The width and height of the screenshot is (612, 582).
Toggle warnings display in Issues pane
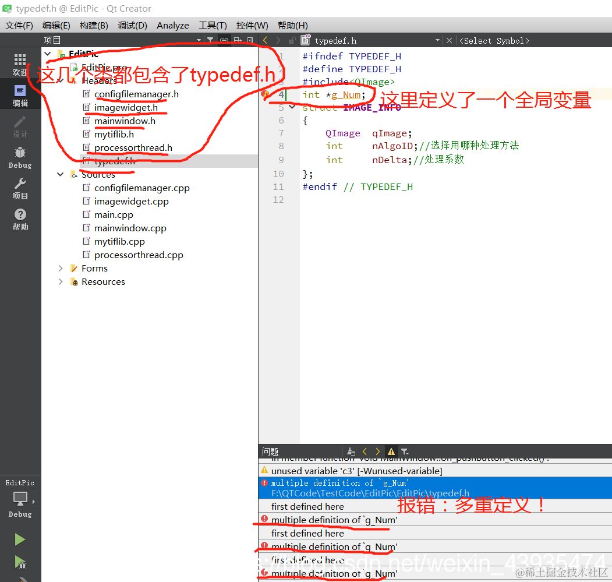[391, 452]
